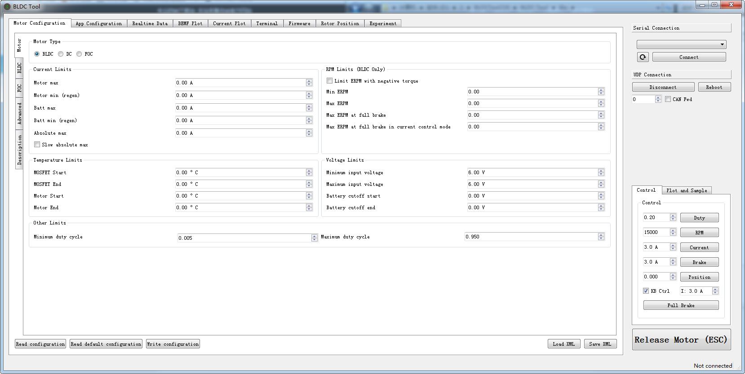Click the MOSFET Start stepper arrows
Screen dimensions: 745x374
pos(309,172)
